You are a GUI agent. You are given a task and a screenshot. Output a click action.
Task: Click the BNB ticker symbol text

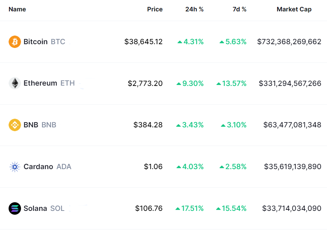[49, 125]
